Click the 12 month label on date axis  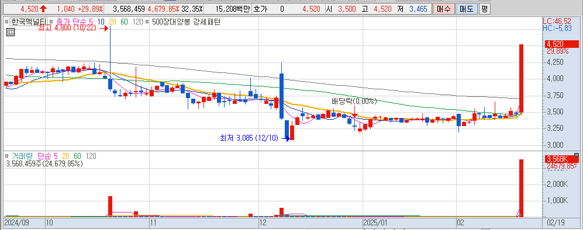click(264, 222)
